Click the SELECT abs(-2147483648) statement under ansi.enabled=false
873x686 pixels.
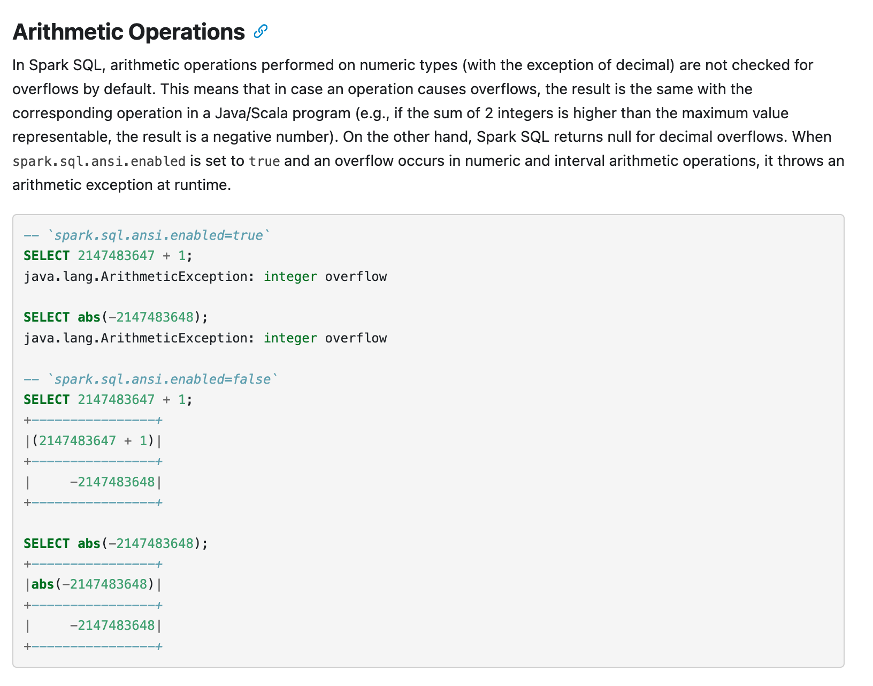pos(116,544)
